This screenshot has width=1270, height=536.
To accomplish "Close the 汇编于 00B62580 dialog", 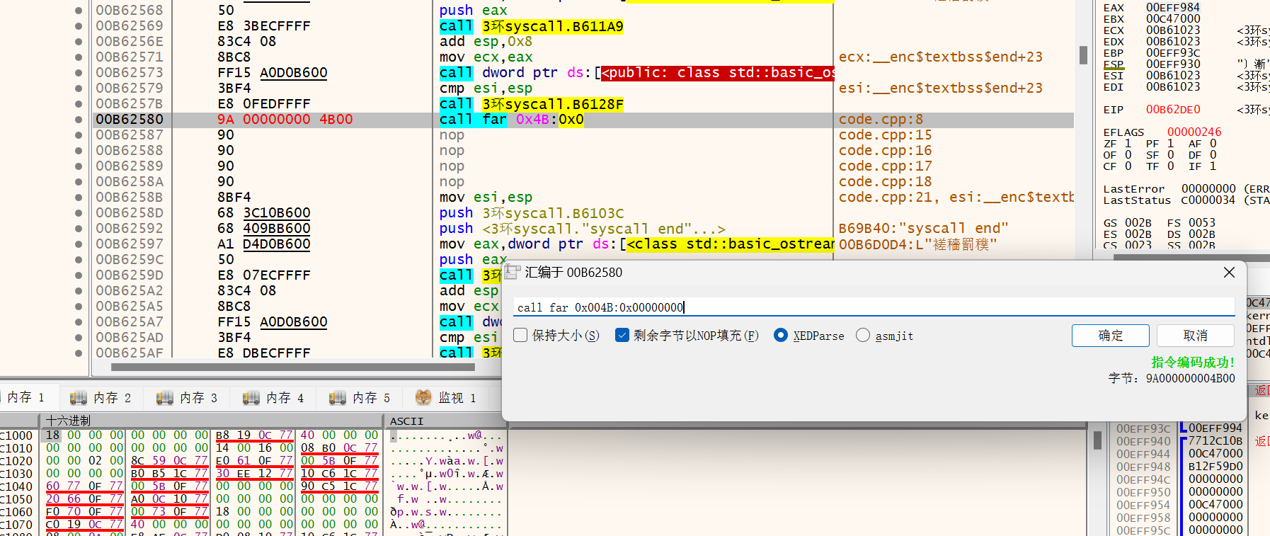I will point(1229,272).
